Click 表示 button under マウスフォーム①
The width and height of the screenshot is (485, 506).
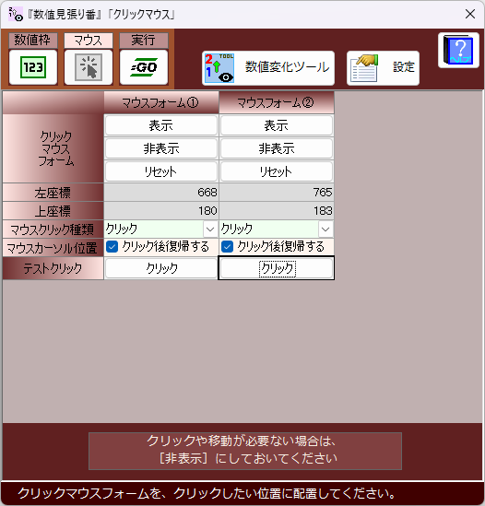161,125
